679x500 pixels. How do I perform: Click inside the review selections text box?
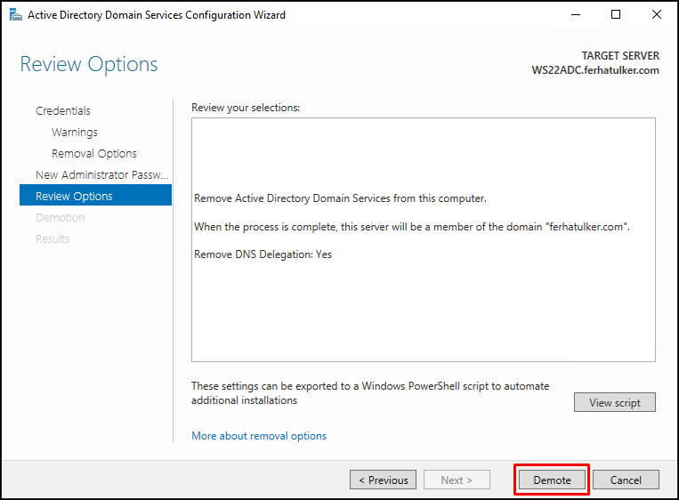tap(424, 239)
